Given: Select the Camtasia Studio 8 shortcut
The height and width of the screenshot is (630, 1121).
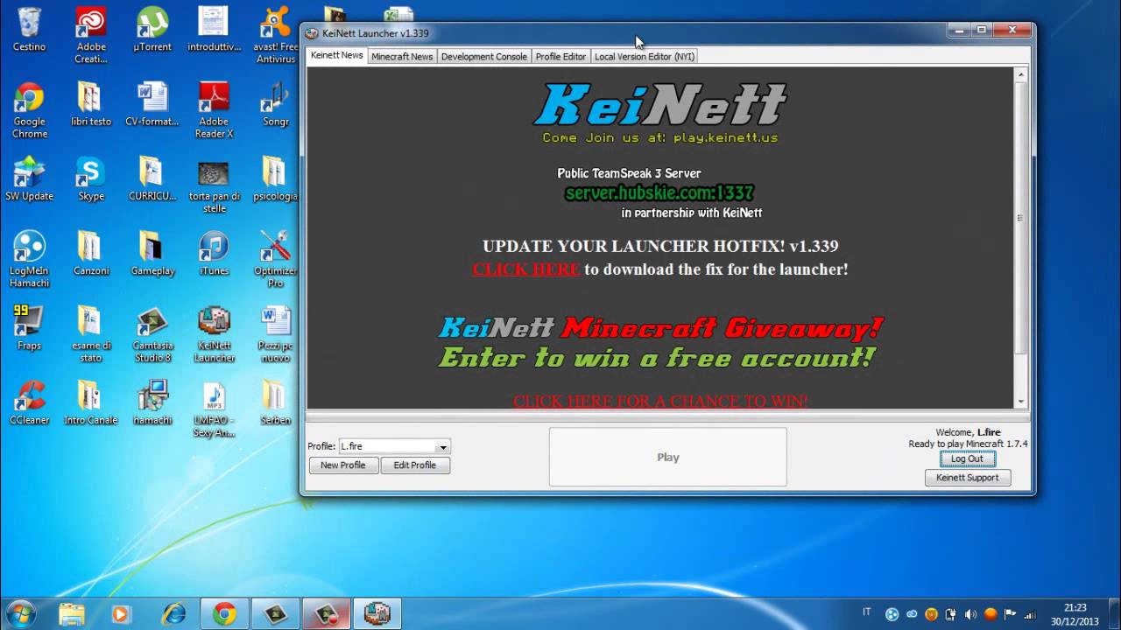Looking at the screenshot, I should pos(152,333).
